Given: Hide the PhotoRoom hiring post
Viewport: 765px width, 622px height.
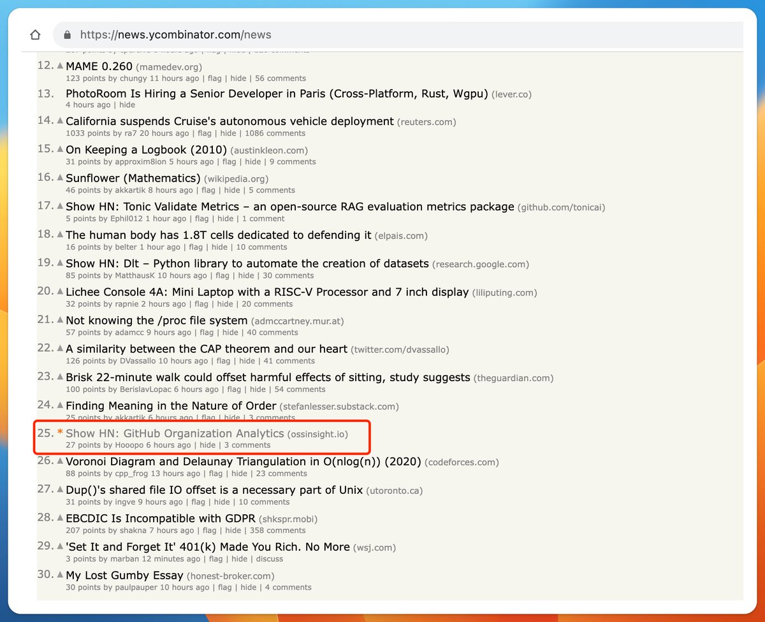Looking at the screenshot, I should coord(127,105).
